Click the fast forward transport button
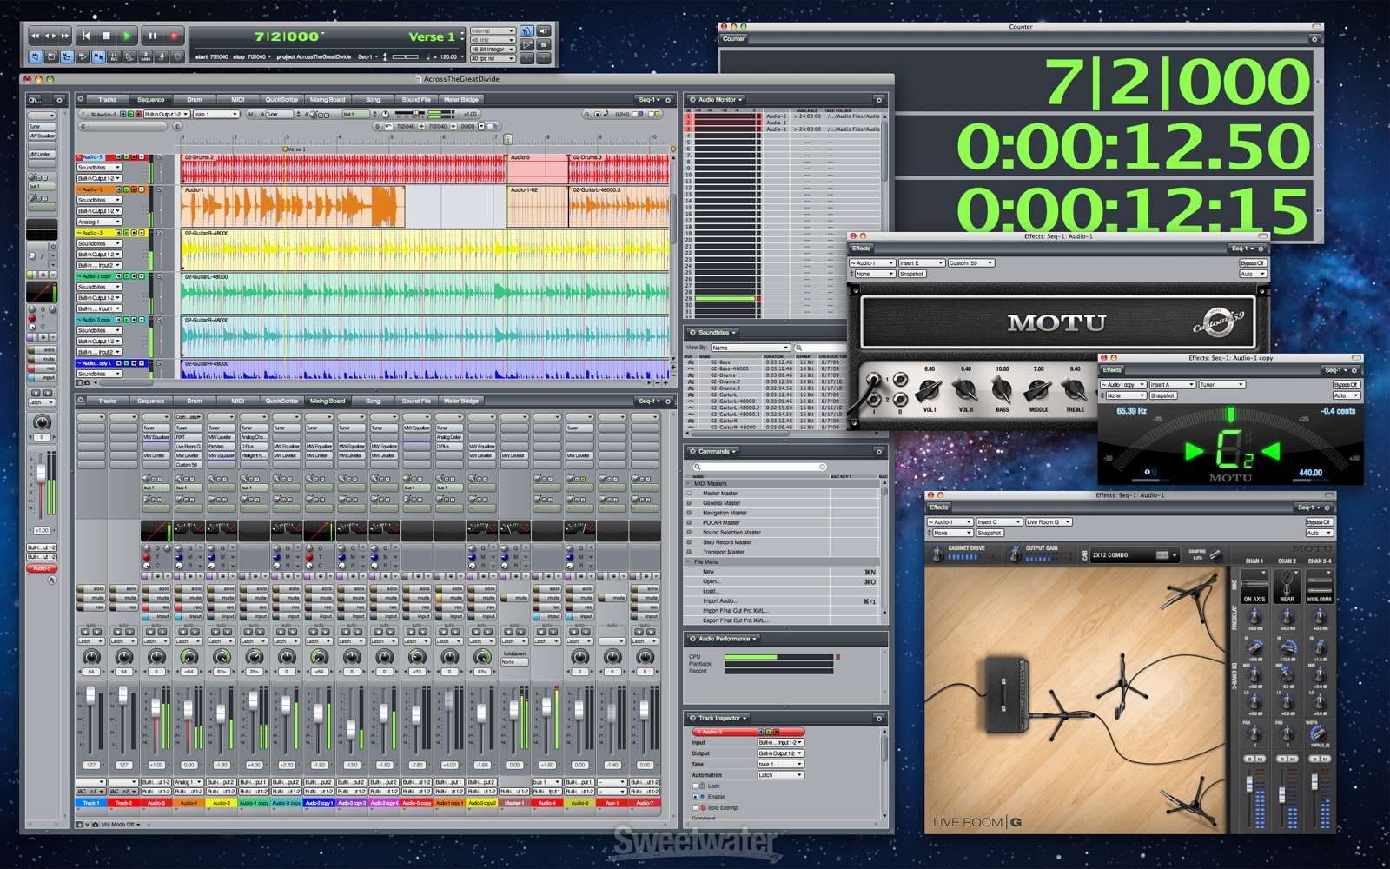 pos(65,36)
